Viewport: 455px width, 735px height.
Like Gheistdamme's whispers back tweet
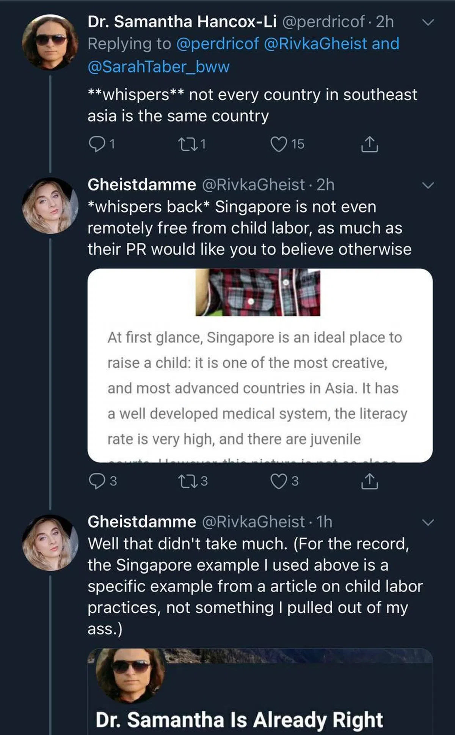(x=279, y=481)
